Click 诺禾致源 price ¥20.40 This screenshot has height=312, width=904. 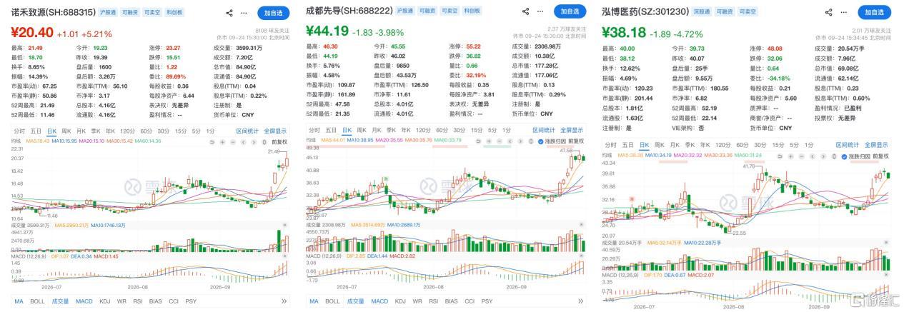32,32
